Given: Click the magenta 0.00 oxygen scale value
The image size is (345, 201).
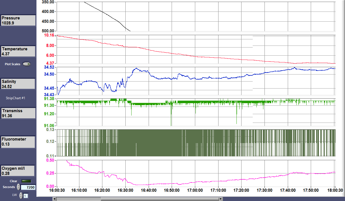Looking at the screenshot, I should 50,186.
